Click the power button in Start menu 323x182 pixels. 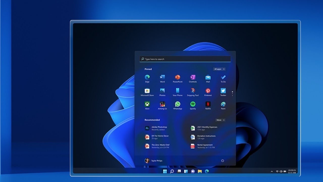pos(223,161)
